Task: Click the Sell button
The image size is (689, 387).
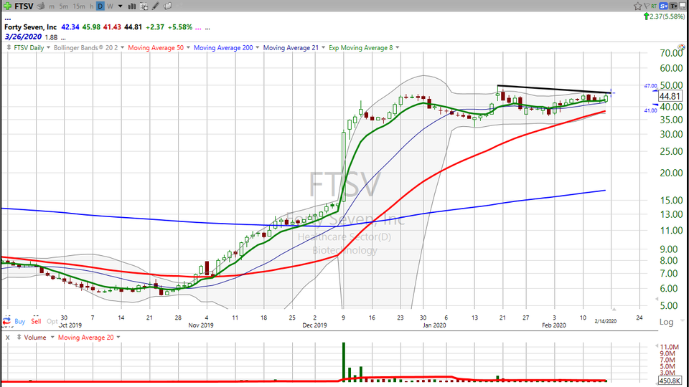Action: (36, 321)
